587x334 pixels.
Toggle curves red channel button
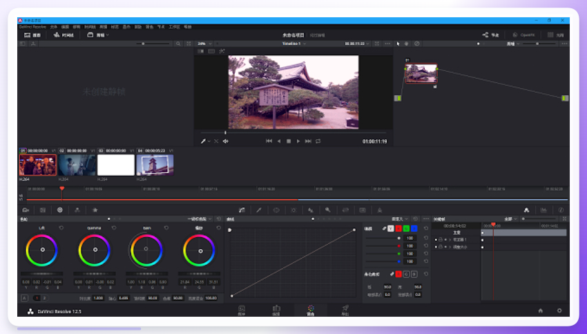click(398, 228)
